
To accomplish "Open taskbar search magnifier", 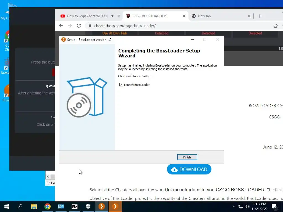I will 20,206.
